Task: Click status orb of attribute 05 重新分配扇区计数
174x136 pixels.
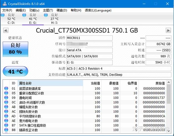Action: pyautogui.click(x=6, y=93)
